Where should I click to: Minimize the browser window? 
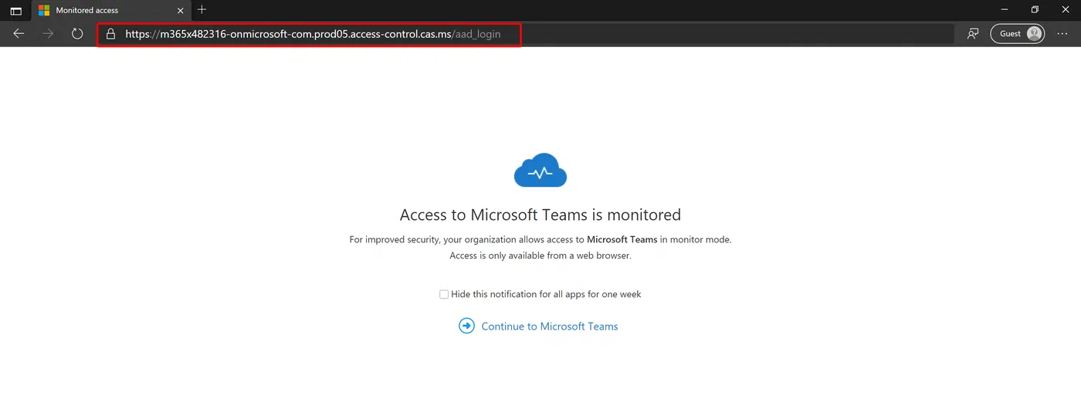(x=1005, y=10)
